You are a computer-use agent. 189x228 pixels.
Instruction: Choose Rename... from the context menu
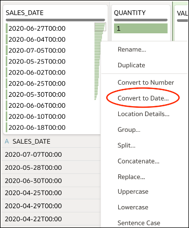pyautogui.click(x=132, y=49)
